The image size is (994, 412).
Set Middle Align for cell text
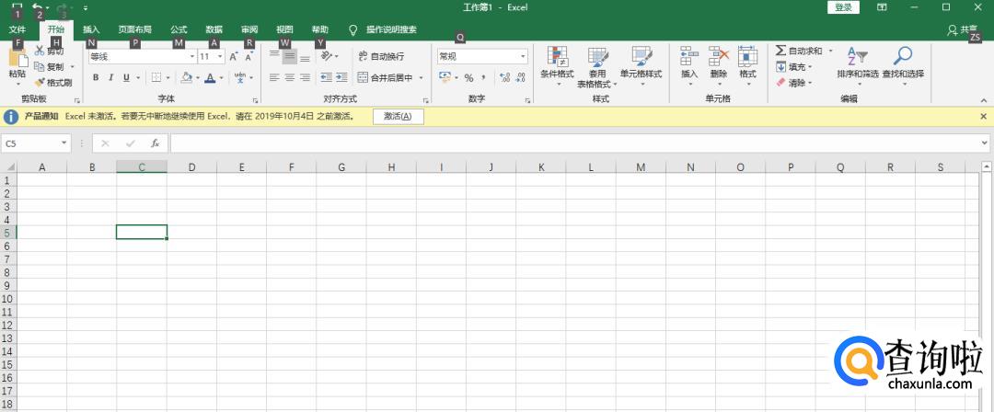[289, 56]
